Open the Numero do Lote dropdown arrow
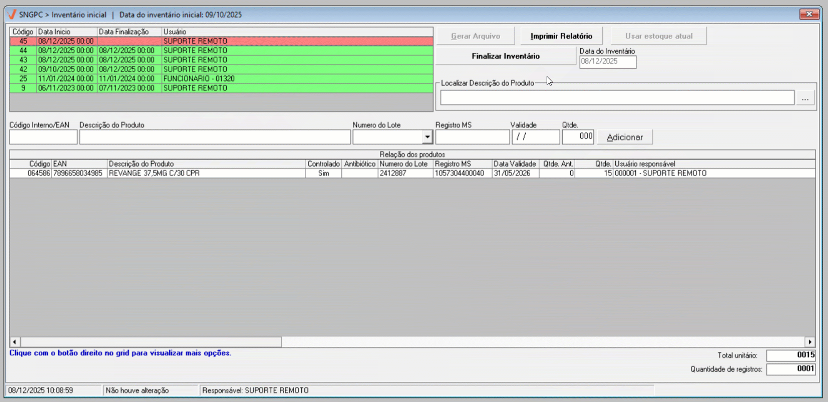The height and width of the screenshot is (402, 828). [427, 137]
